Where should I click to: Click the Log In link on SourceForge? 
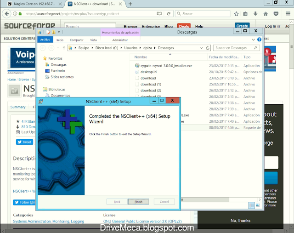click(x=270, y=26)
